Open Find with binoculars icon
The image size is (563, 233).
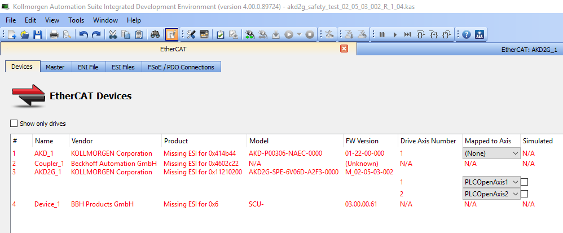pos(155,34)
